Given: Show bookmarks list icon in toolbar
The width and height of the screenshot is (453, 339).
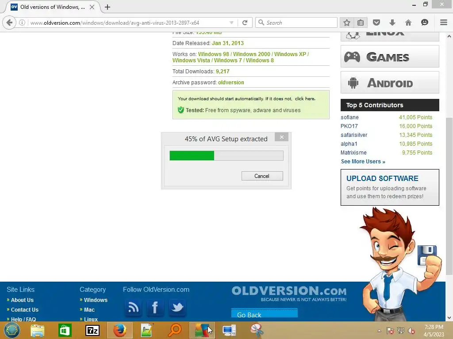Looking at the screenshot, I should pyautogui.click(x=361, y=23).
